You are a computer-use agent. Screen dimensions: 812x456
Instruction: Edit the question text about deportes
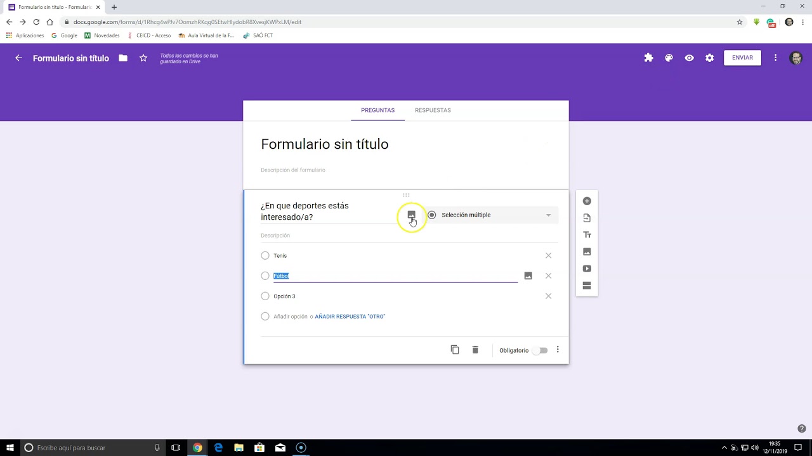click(327, 212)
